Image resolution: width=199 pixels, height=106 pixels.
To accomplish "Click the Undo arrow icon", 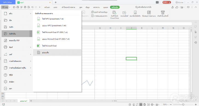I will [32, 7].
